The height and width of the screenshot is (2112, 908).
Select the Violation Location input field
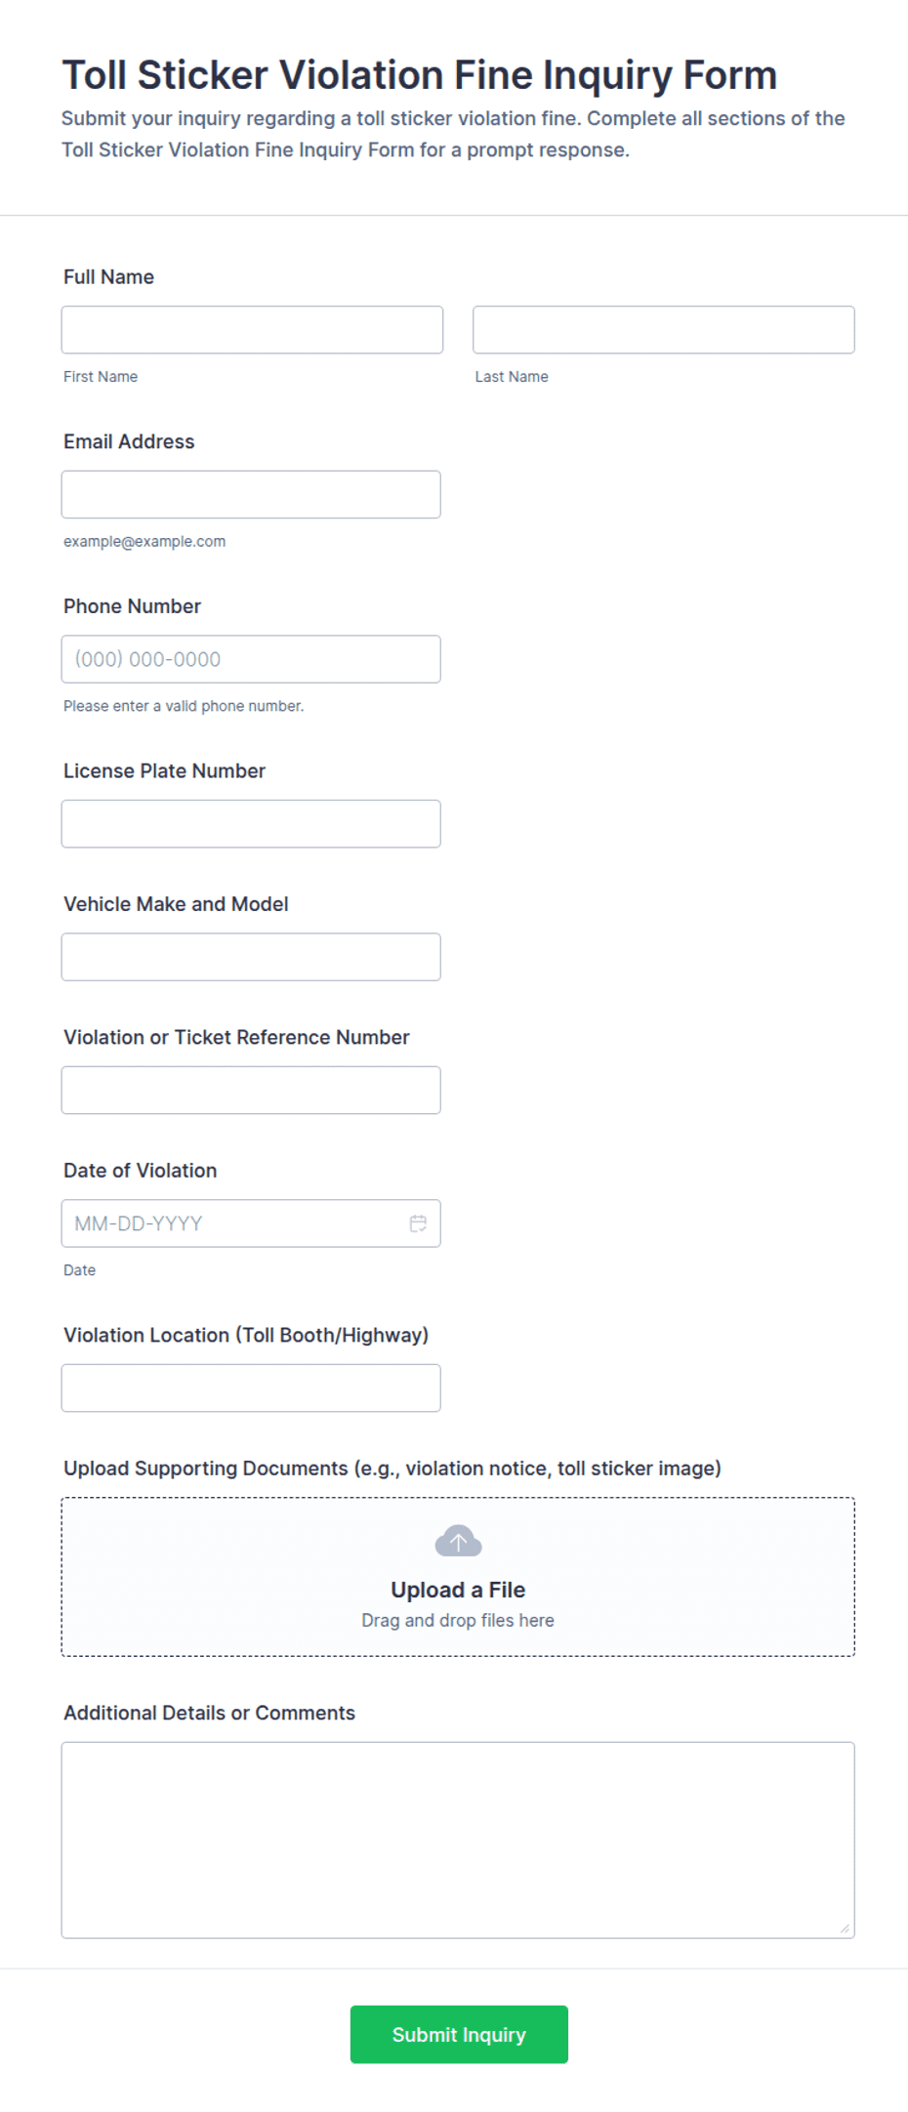tap(251, 1387)
